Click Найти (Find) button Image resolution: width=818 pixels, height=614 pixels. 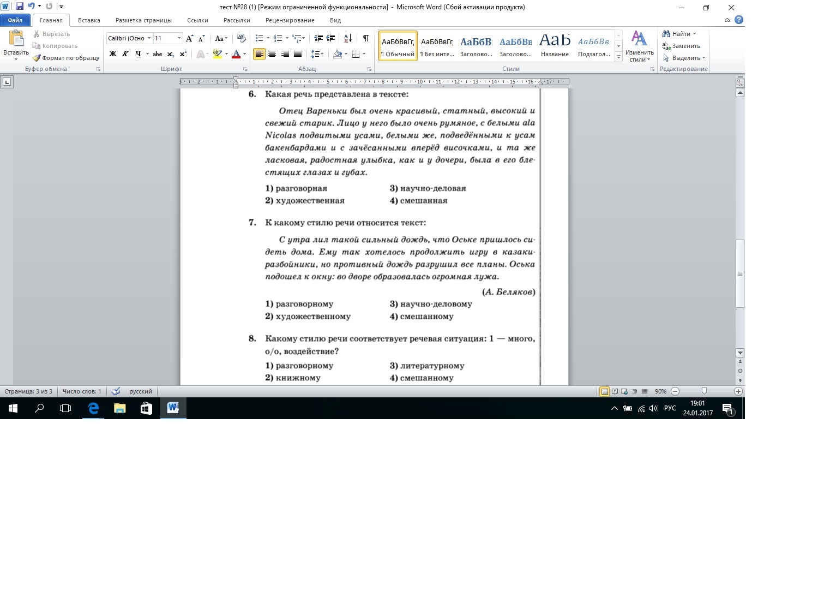coord(679,34)
